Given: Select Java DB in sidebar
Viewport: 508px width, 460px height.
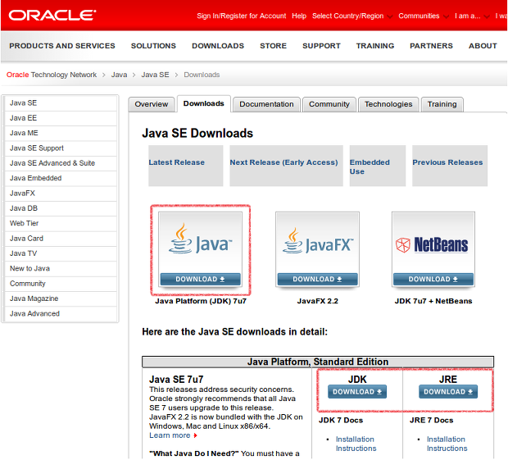Looking at the screenshot, I should [x=61, y=208].
